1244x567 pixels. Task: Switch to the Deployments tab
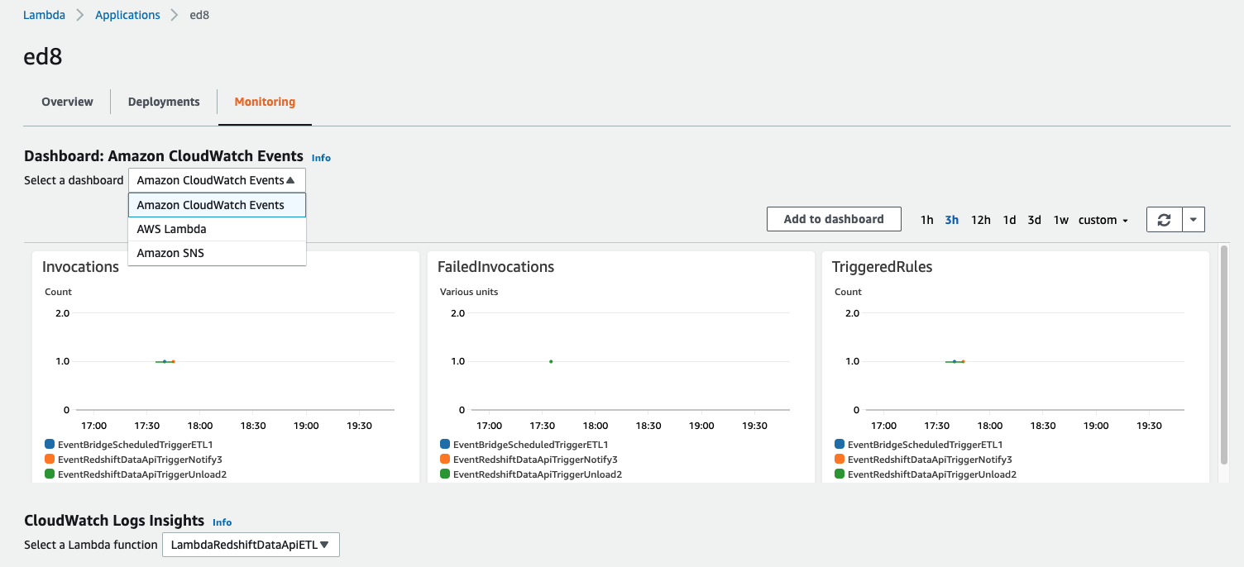tap(164, 102)
